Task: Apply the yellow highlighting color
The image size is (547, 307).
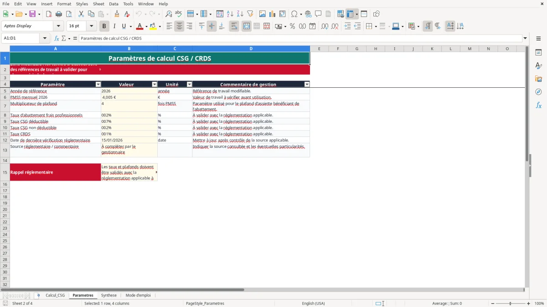Action: click(x=153, y=26)
